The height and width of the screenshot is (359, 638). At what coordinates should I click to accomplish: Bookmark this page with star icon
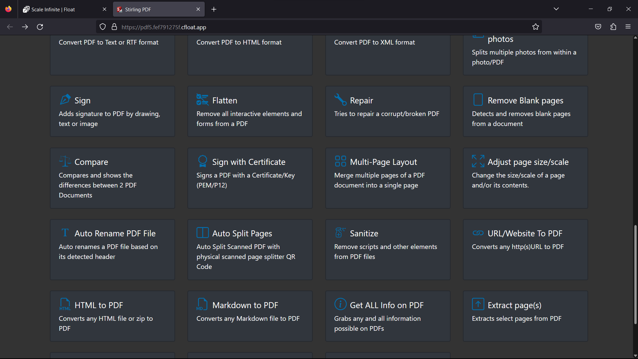[535, 27]
